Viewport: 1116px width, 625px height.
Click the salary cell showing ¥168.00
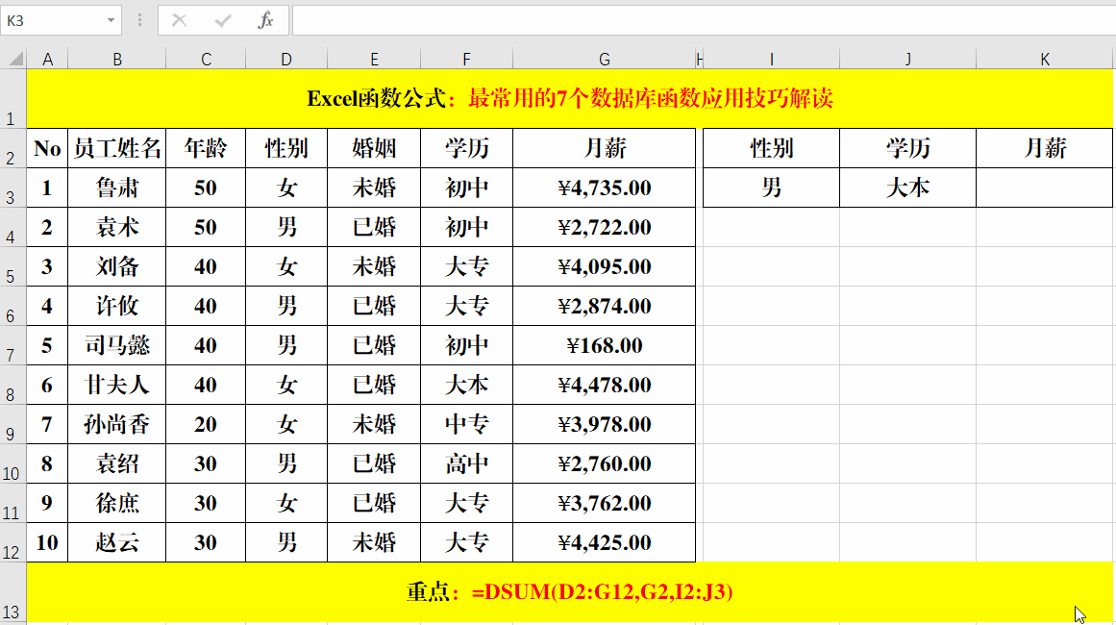[604, 345]
